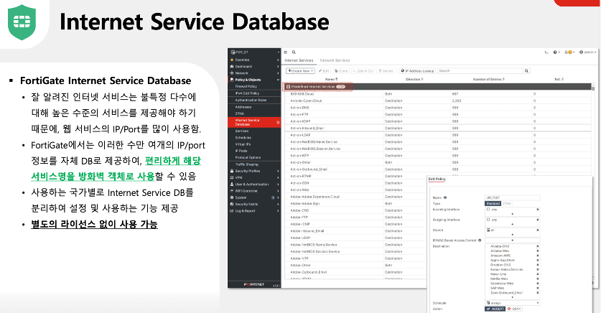601x313 pixels.
Task: Click the Security Fabric icon
Action: 232,204
